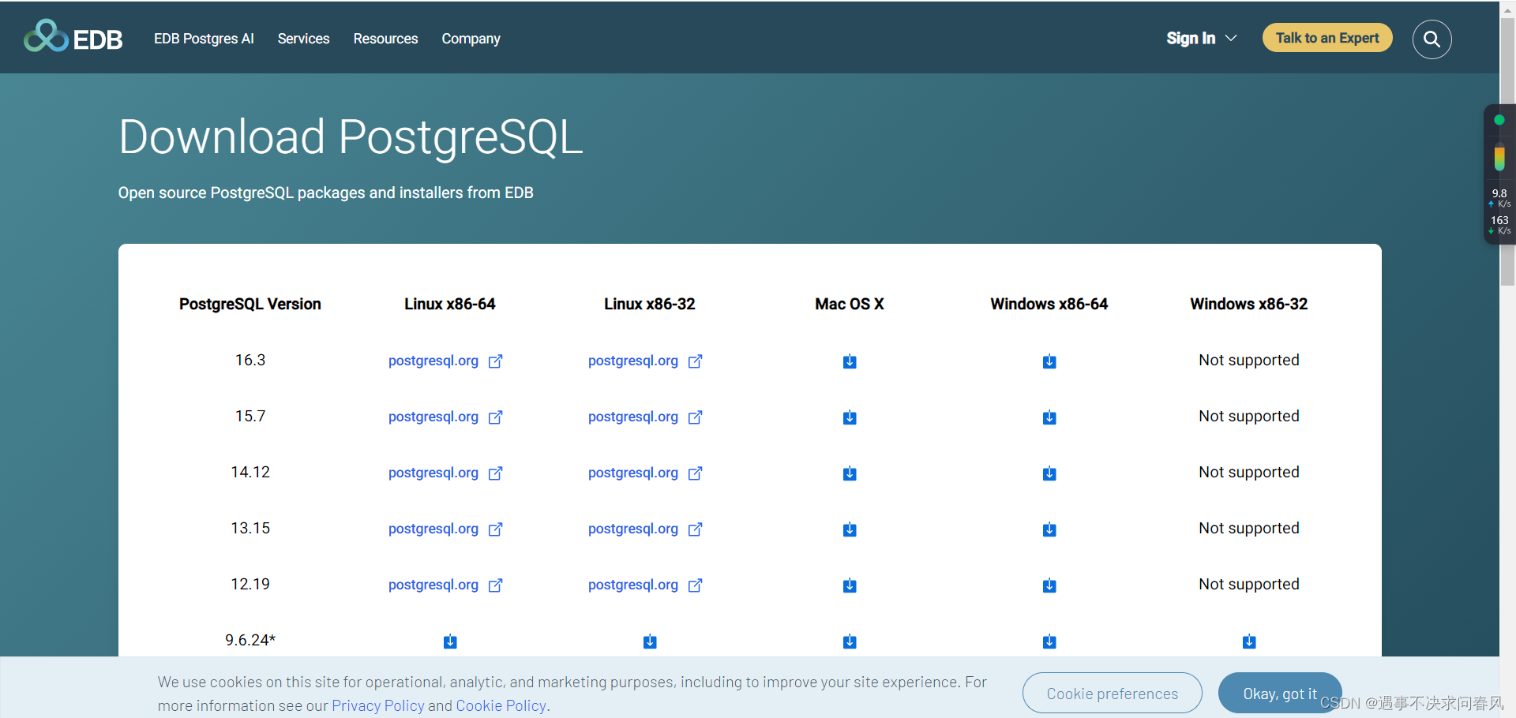Download PostgreSQL 9.6.24 for Windows x86-32
The width and height of the screenshot is (1516, 718).
[x=1249, y=641]
